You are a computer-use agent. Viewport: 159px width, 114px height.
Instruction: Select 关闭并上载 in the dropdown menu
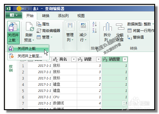pos(28,49)
